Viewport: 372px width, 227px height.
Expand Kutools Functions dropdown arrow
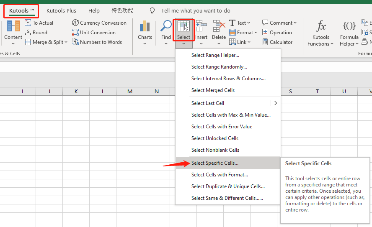pyautogui.click(x=332, y=44)
